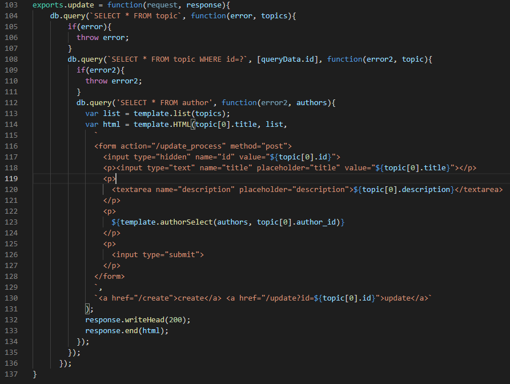510x384 pixels.
Task: Click 'type="hidden"' attribute on line 117
Action: tap(162, 157)
